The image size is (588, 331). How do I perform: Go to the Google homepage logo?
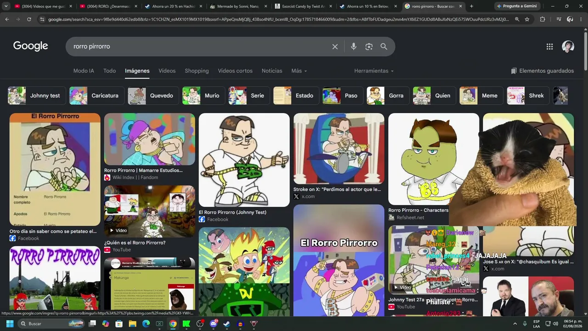tap(31, 46)
